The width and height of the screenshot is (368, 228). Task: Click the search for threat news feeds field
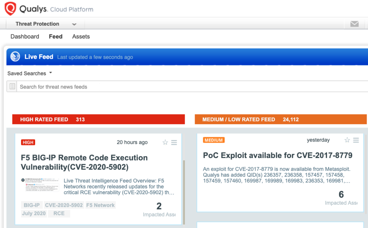tap(193, 87)
